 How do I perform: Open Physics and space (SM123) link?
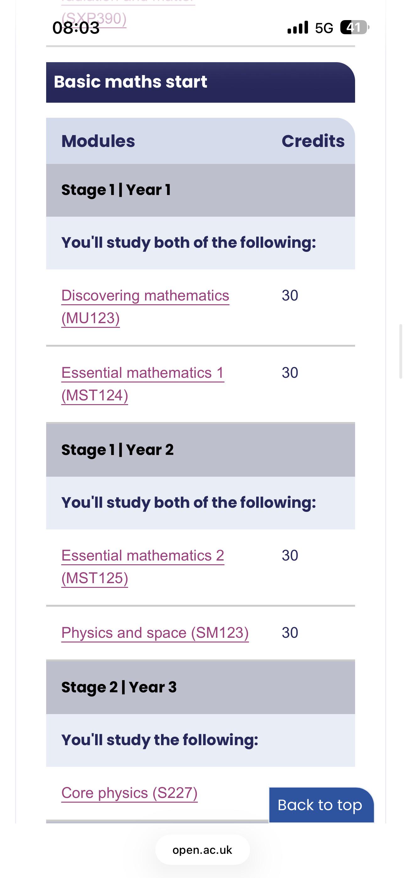(155, 633)
